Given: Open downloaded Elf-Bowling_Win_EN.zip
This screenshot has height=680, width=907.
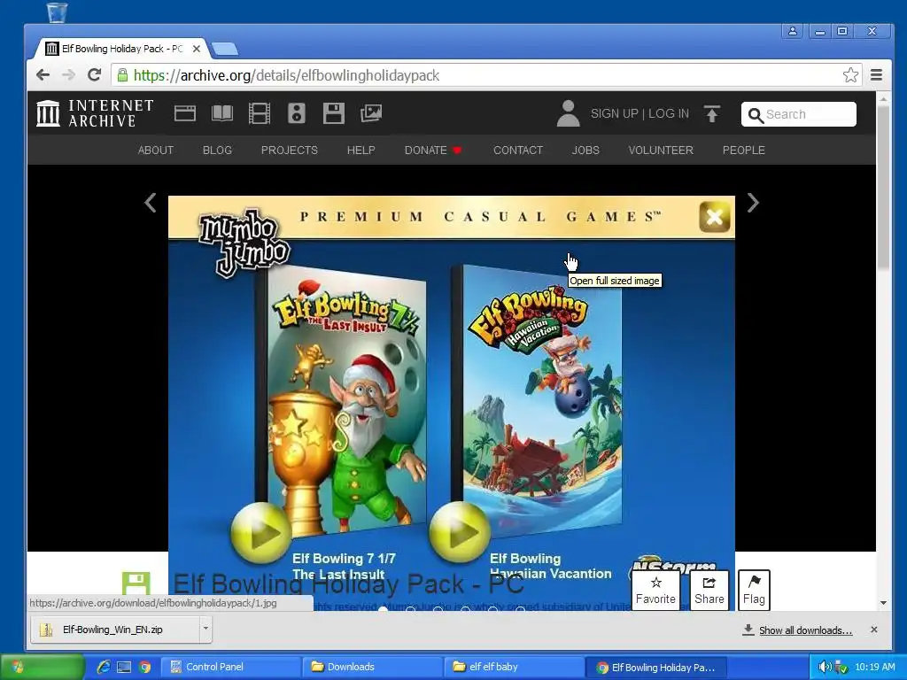Looking at the screenshot, I should tap(114, 630).
